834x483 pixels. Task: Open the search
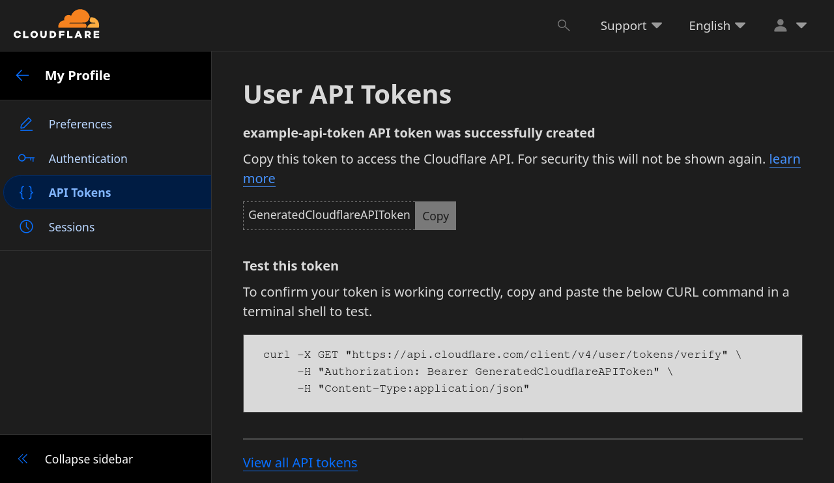[562, 25]
